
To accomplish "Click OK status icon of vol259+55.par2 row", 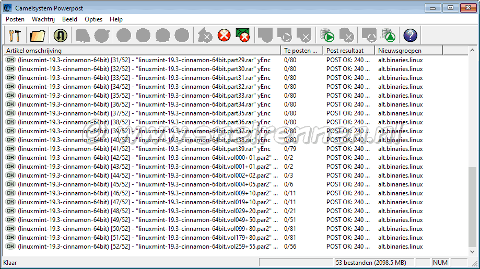I will (10, 246).
